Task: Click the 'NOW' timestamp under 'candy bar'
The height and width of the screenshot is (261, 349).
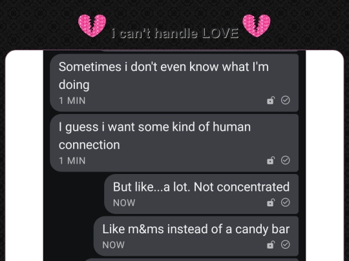Action: (113, 245)
